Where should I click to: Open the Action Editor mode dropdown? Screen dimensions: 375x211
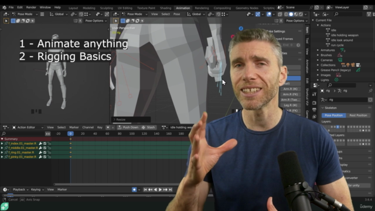[28, 128]
